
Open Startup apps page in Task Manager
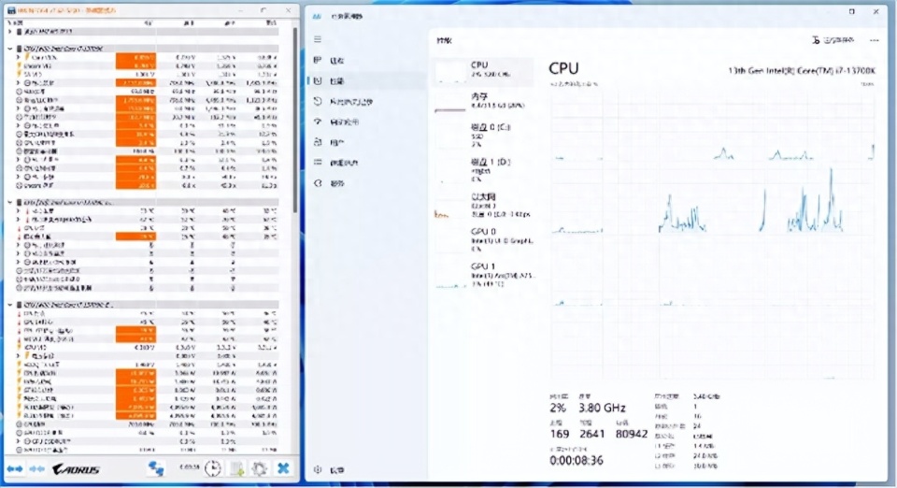point(366,122)
